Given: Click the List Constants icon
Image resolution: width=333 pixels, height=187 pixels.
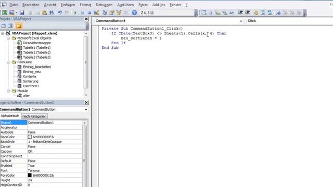Looking at the screenshot, I should point(211,12).
